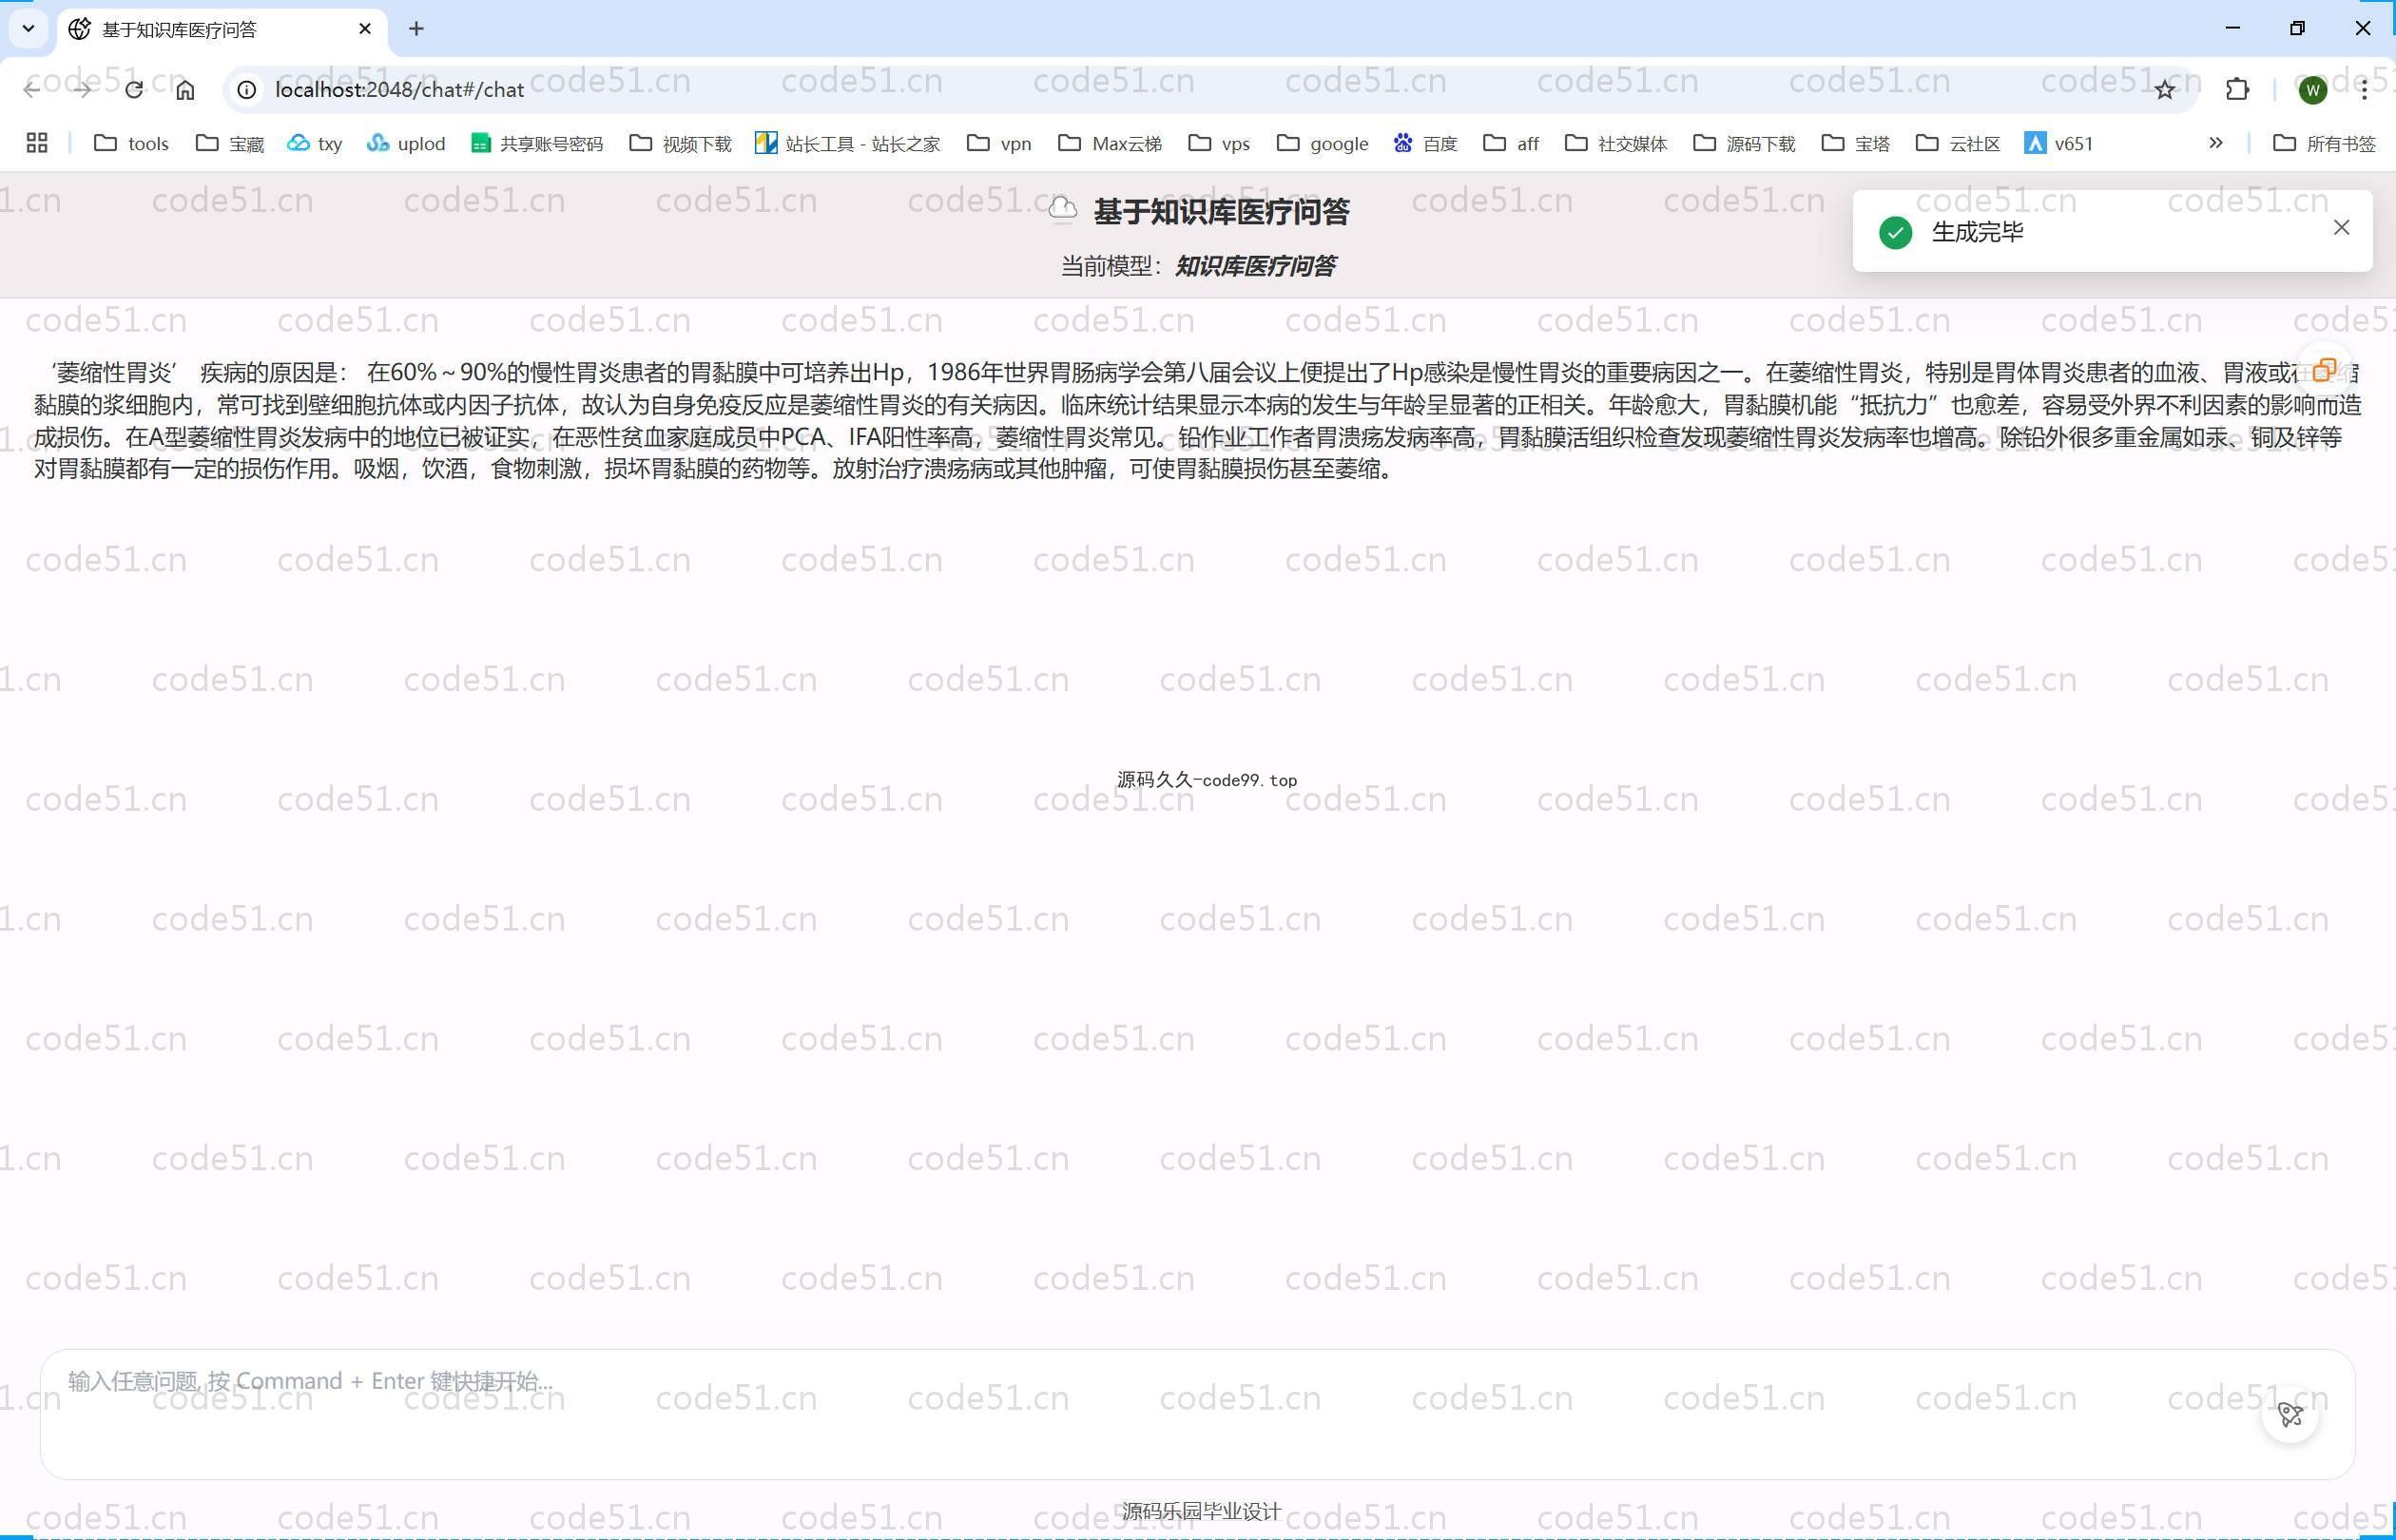Open the vpn bookmark folder
This screenshot has width=2396, height=1540.
999,143
